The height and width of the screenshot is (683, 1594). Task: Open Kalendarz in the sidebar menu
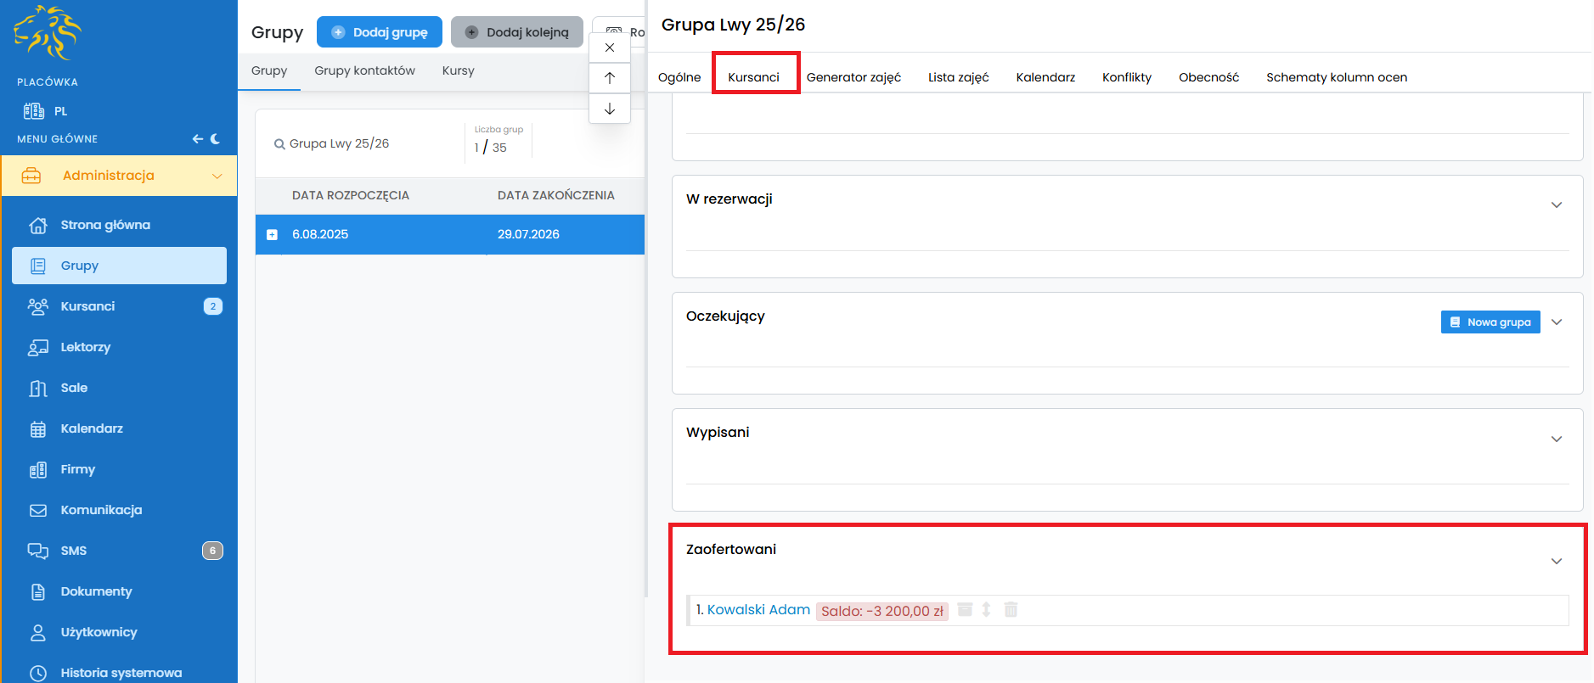92,428
